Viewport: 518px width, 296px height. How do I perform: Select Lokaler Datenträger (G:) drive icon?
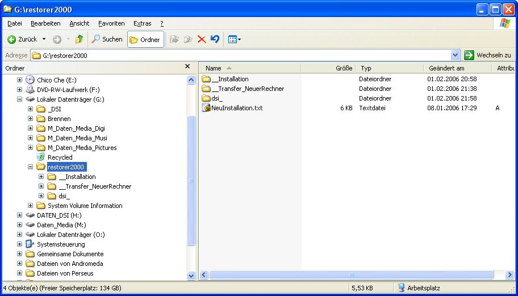[30, 99]
